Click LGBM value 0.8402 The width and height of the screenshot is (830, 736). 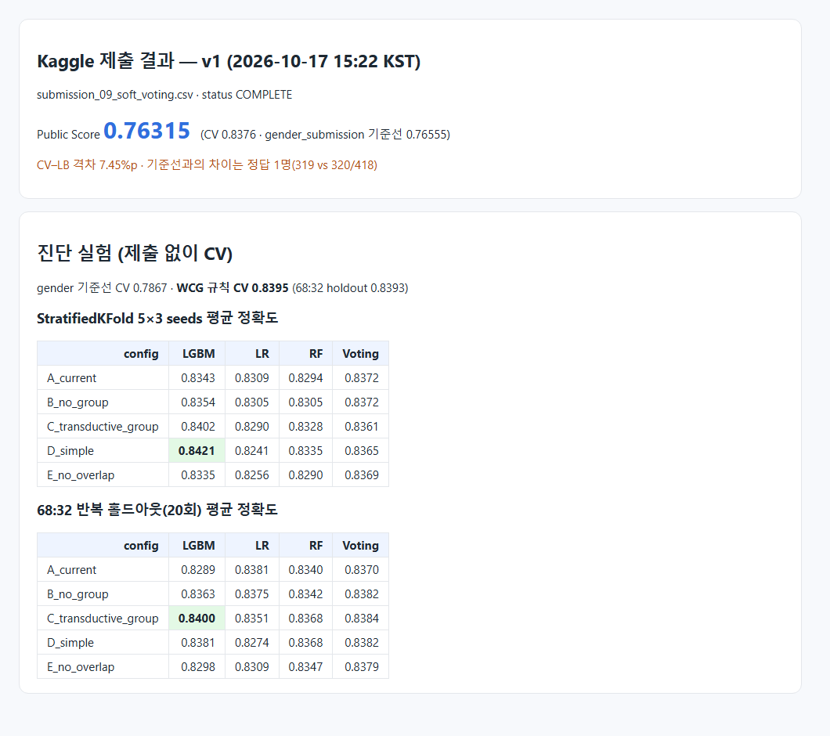point(198,427)
